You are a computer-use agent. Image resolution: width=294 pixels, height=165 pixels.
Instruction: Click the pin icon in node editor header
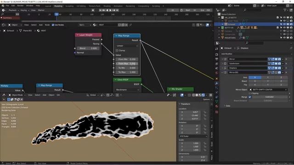tap(130, 25)
